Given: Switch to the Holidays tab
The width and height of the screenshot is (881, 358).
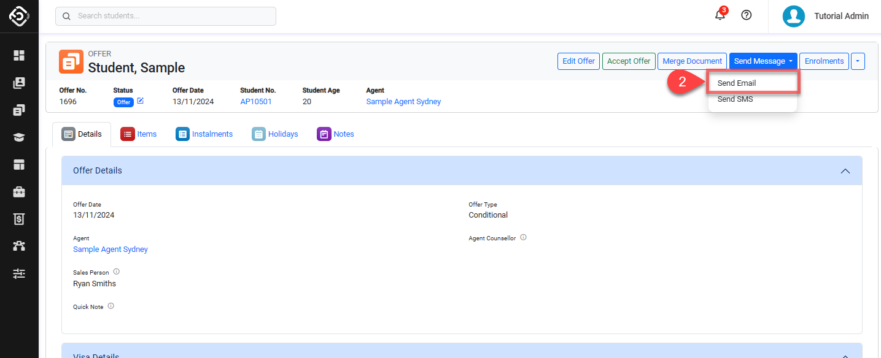Looking at the screenshot, I should pyautogui.click(x=275, y=134).
